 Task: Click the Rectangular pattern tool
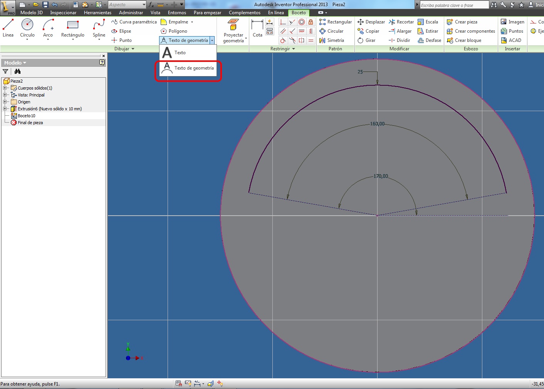coord(335,22)
